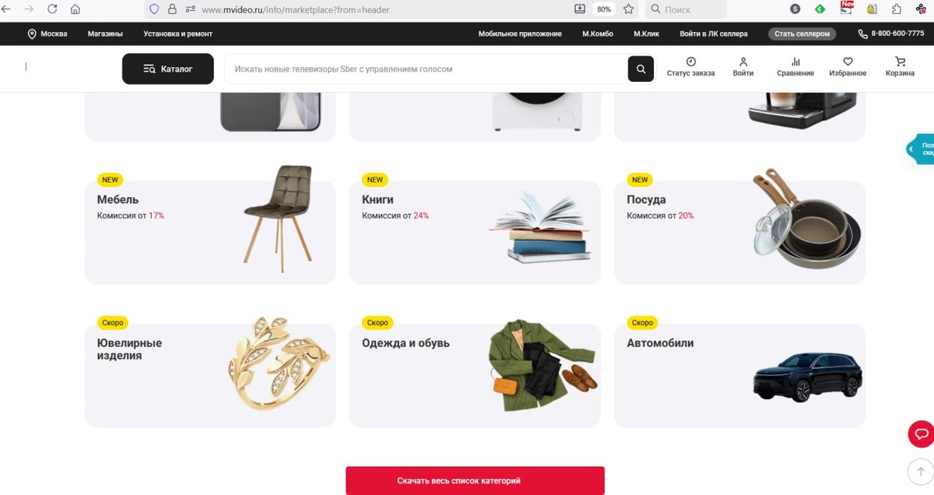This screenshot has width=934, height=495.
Task: Bookmark page with star icon
Action: tap(628, 9)
